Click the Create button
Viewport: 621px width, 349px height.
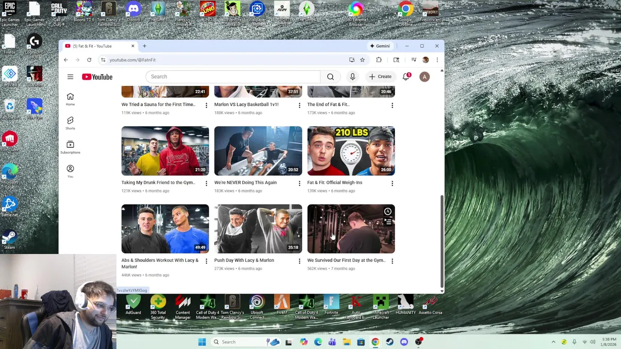pyautogui.click(x=380, y=77)
